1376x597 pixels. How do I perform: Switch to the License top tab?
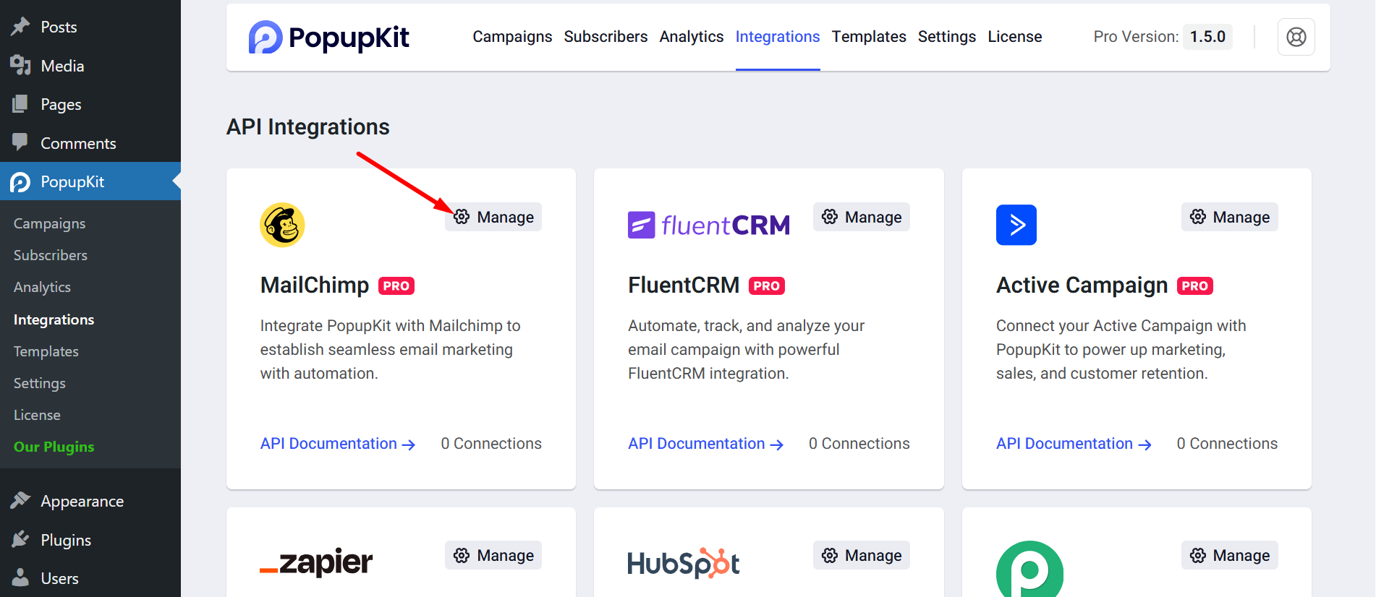pyautogui.click(x=1015, y=37)
